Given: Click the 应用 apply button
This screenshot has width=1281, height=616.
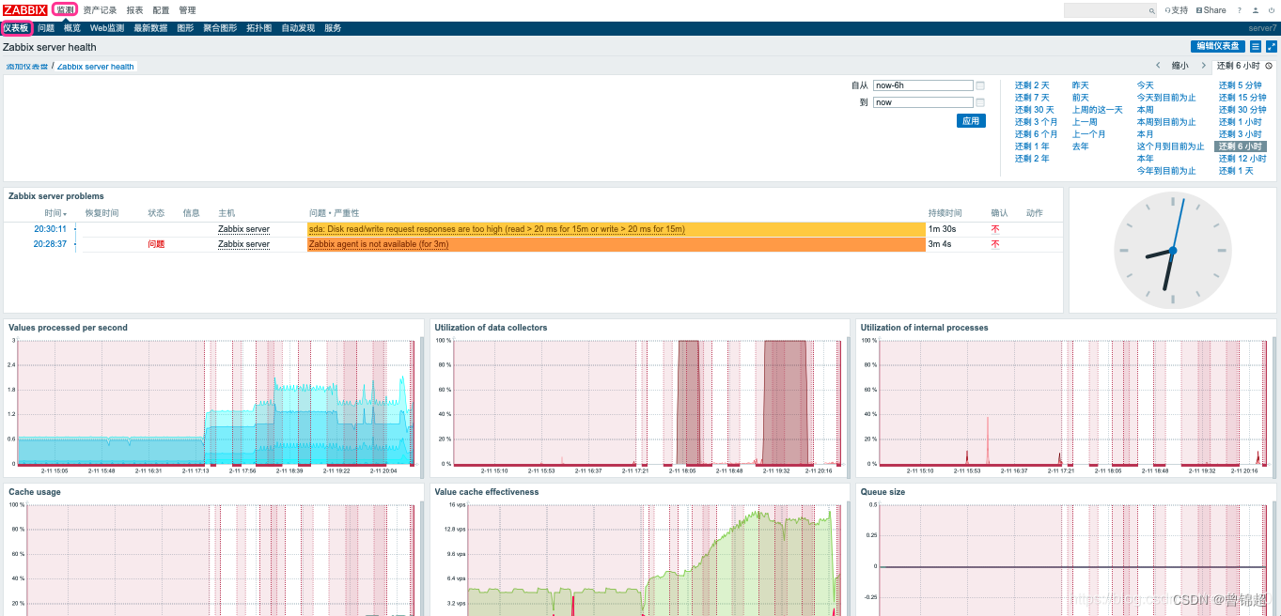Looking at the screenshot, I should point(971,121).
